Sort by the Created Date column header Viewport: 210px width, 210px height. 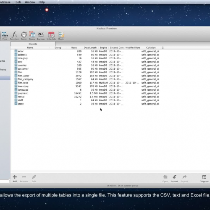coord(117,47)
